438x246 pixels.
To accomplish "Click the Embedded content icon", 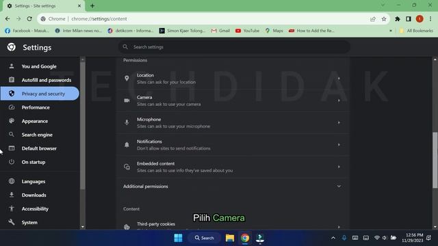I will [127, 167].
